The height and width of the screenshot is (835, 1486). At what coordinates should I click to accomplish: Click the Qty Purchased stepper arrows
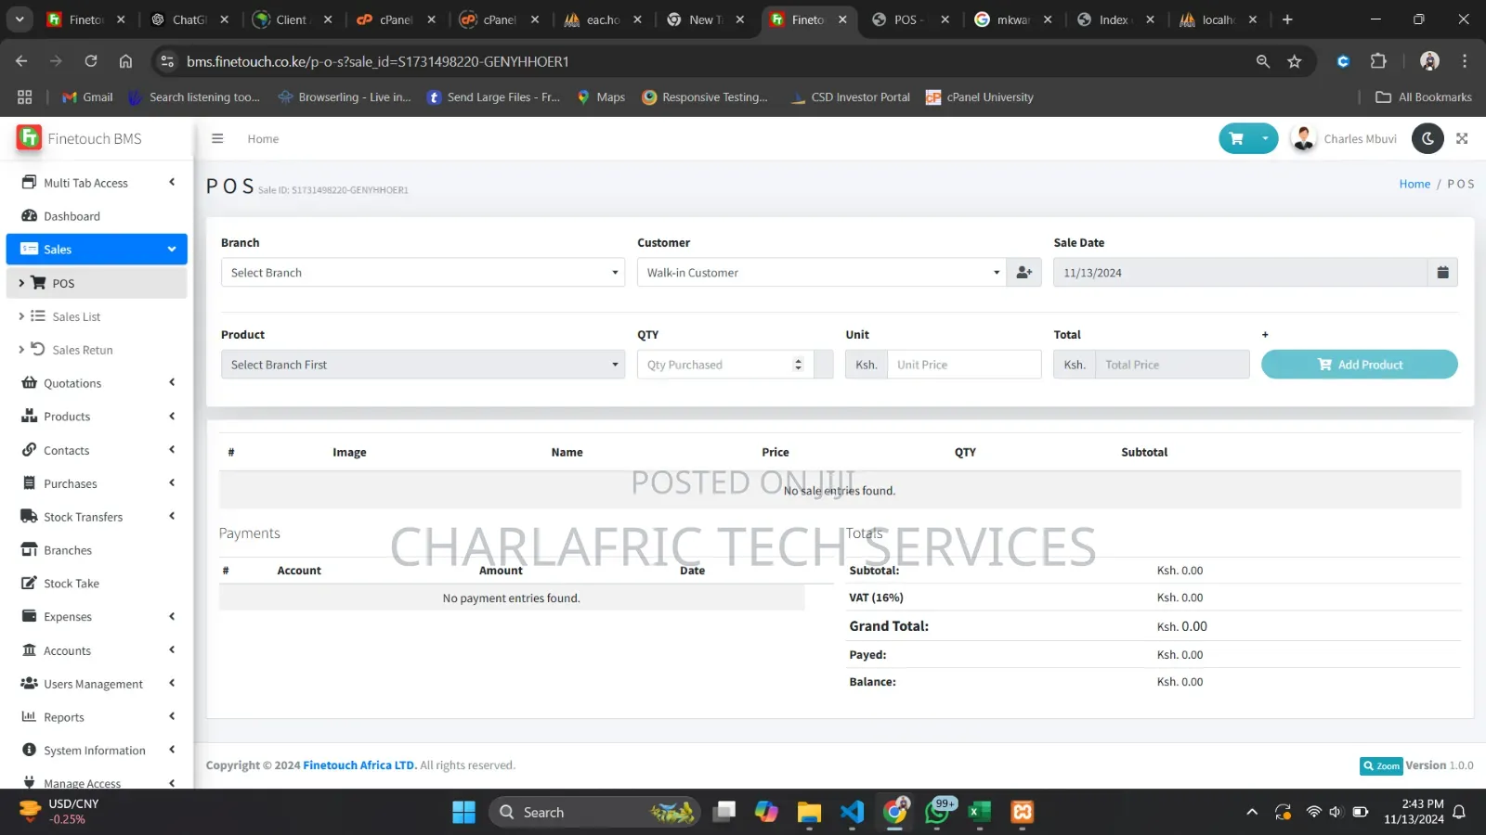[x=798, y=365]
